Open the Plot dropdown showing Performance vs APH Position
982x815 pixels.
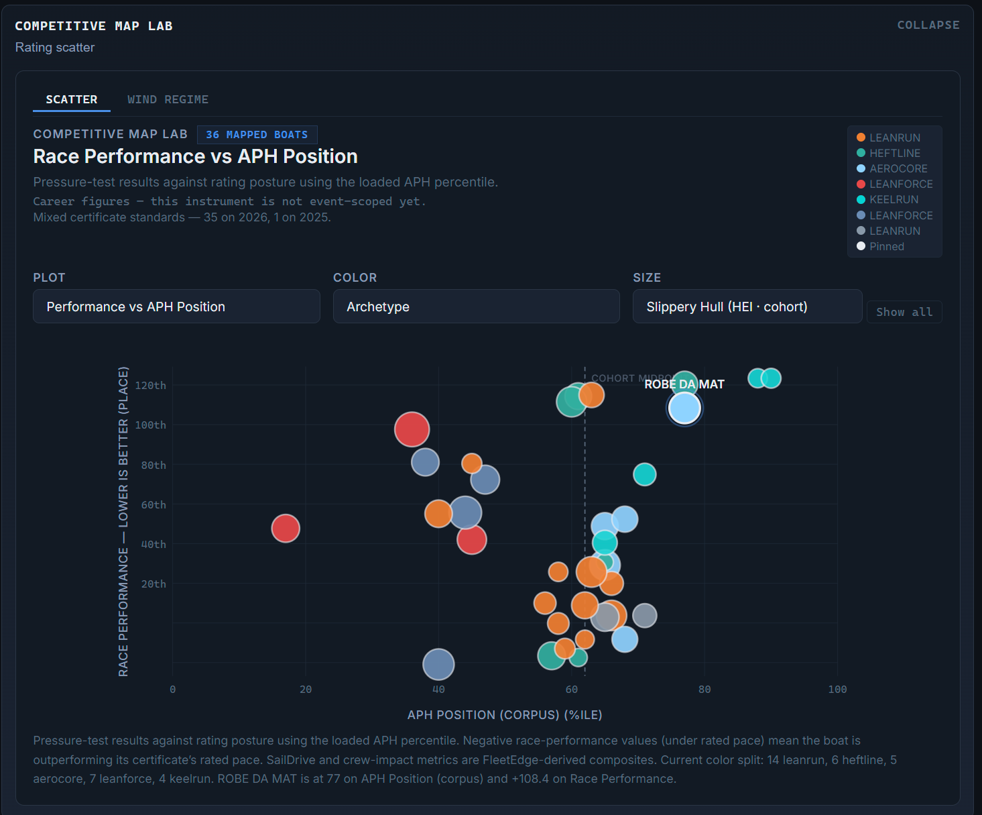[x=176, y=307]
